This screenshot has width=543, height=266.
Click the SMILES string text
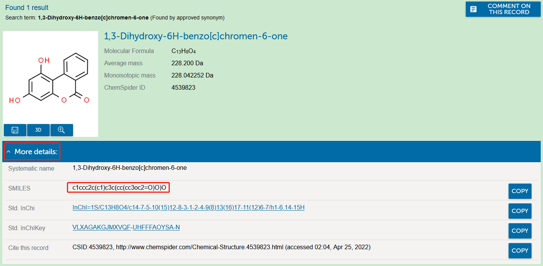[x=119, y=188]
